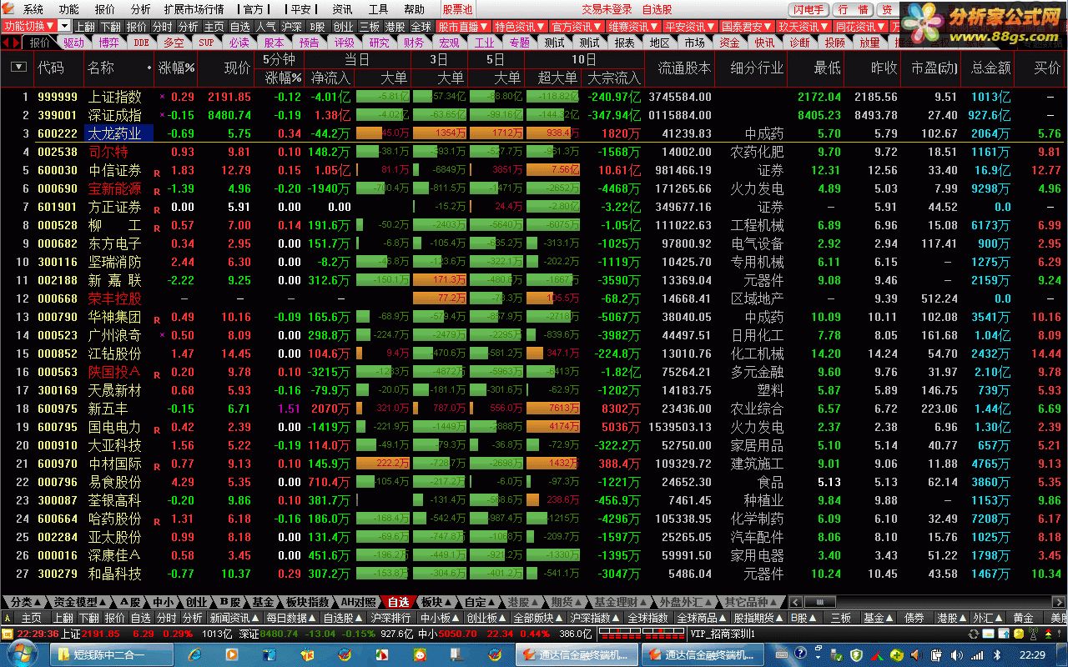Viewport: 1068px width, 667px height.
Task: Open the 工具 menu
Action: pos(378,9)
